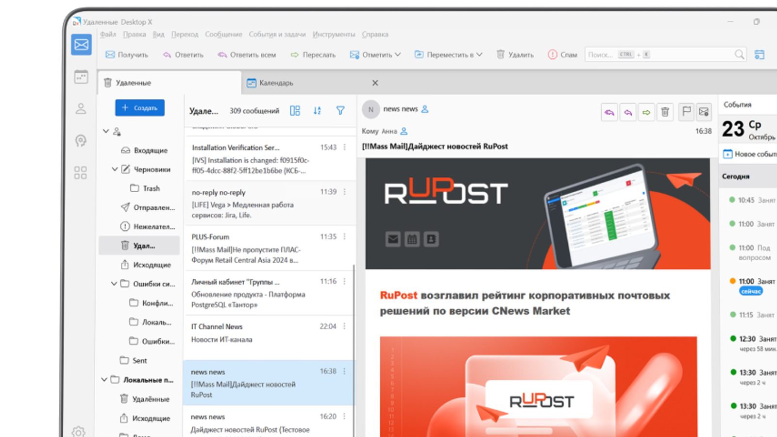Click the Получить toolbar button
The image size is (777, 437).
(127, 55)
